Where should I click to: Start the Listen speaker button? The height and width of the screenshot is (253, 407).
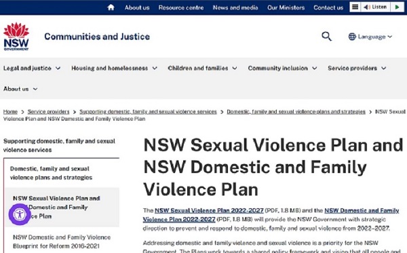tap(375, 7)
